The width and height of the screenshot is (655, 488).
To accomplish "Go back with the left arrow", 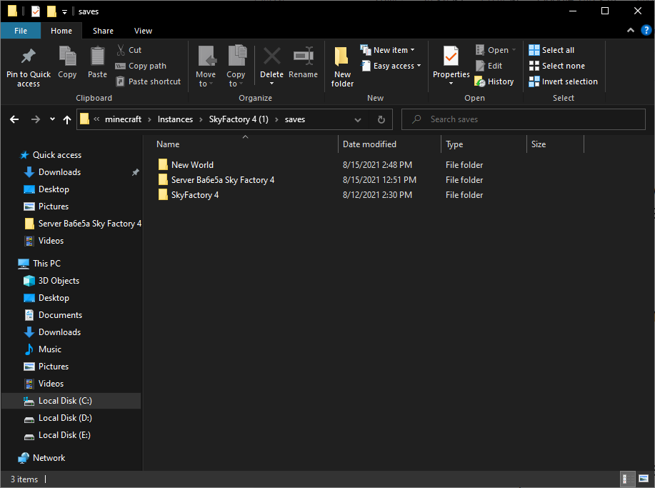I will pos(14,119).
